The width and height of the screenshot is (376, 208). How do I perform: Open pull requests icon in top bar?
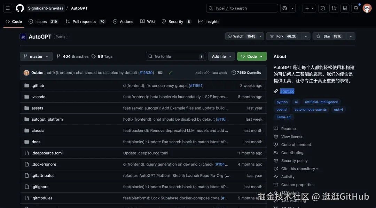tap(334, 8)
